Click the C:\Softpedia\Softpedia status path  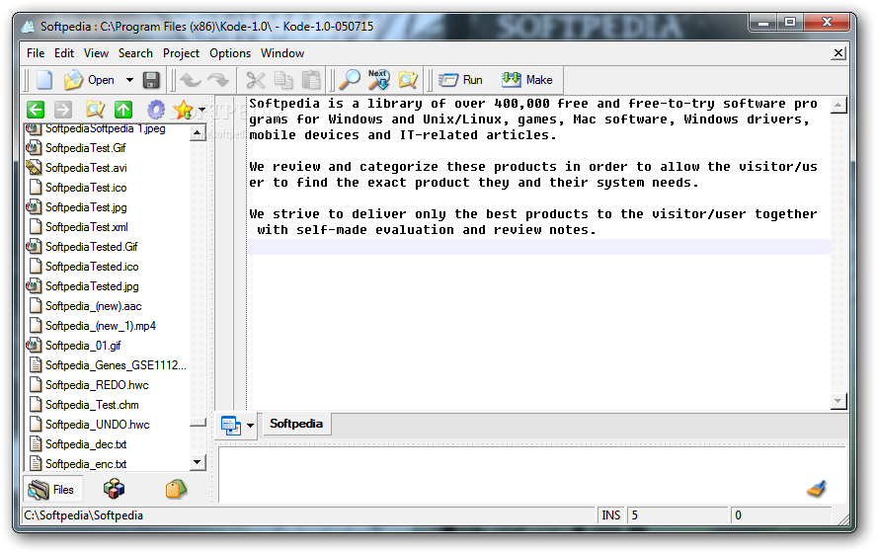pos(84,515)
